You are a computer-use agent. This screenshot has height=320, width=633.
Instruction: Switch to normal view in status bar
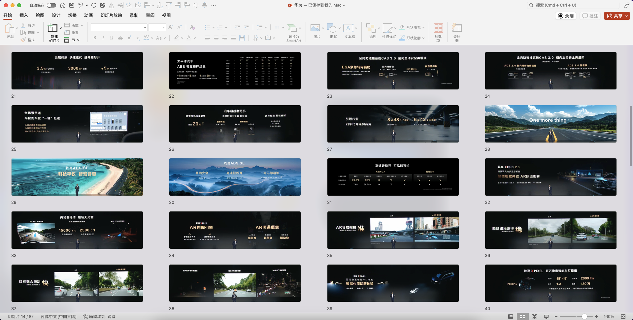pyautogui.click(x=511, y=316)
